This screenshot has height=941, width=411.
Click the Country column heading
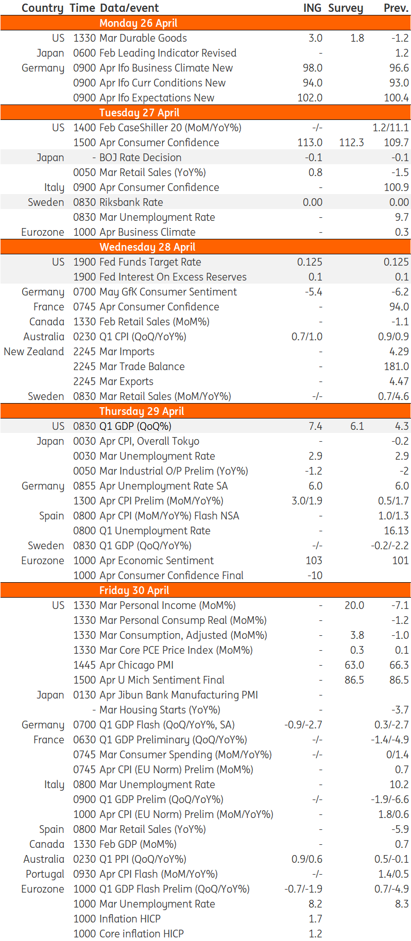(x=43, y=8)
